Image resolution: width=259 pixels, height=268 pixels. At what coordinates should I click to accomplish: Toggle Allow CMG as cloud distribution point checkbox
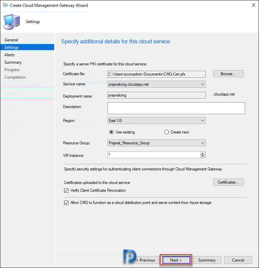point(66,203)
